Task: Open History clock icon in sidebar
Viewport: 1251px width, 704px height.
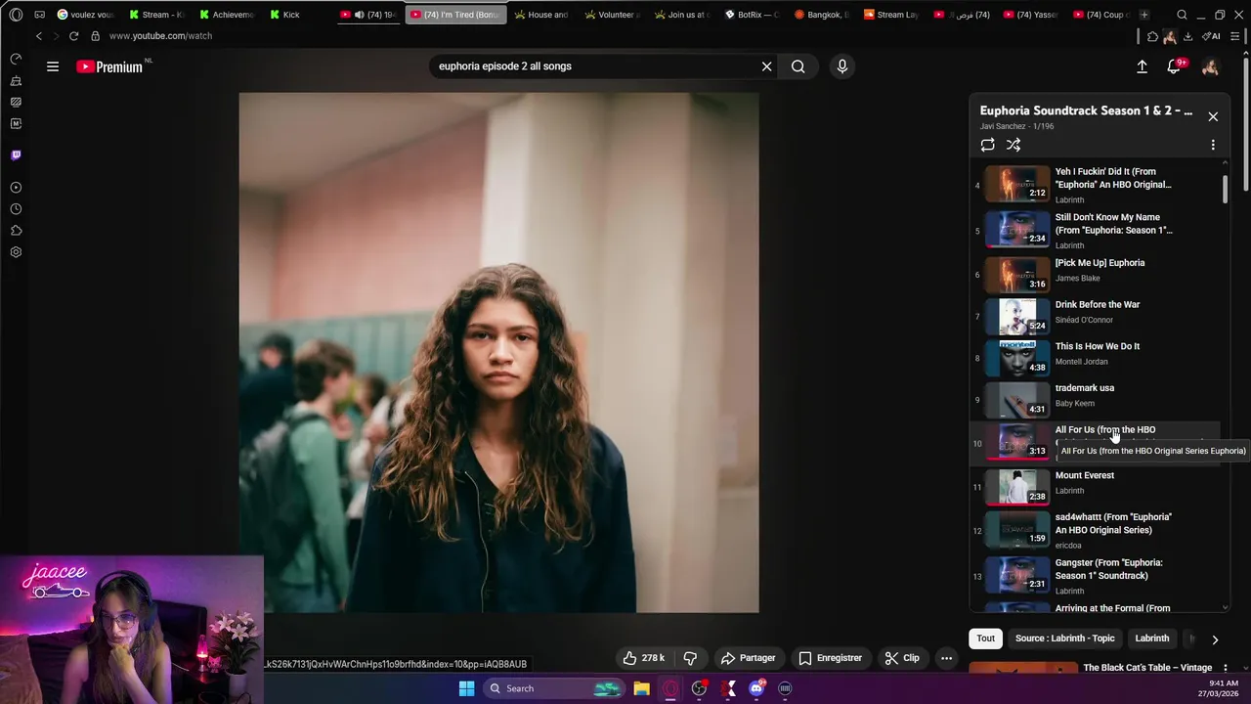Action: click(x=16, y=208)
